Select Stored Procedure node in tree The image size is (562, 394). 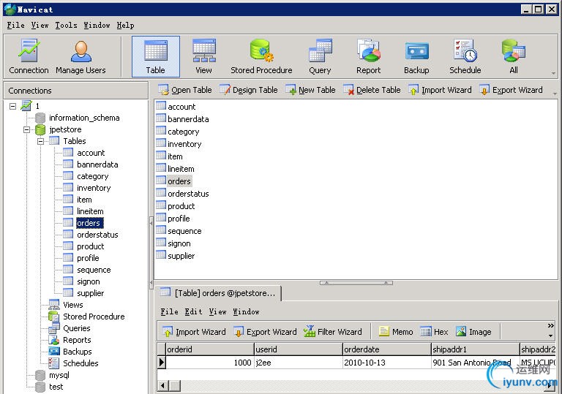(94, 317)
